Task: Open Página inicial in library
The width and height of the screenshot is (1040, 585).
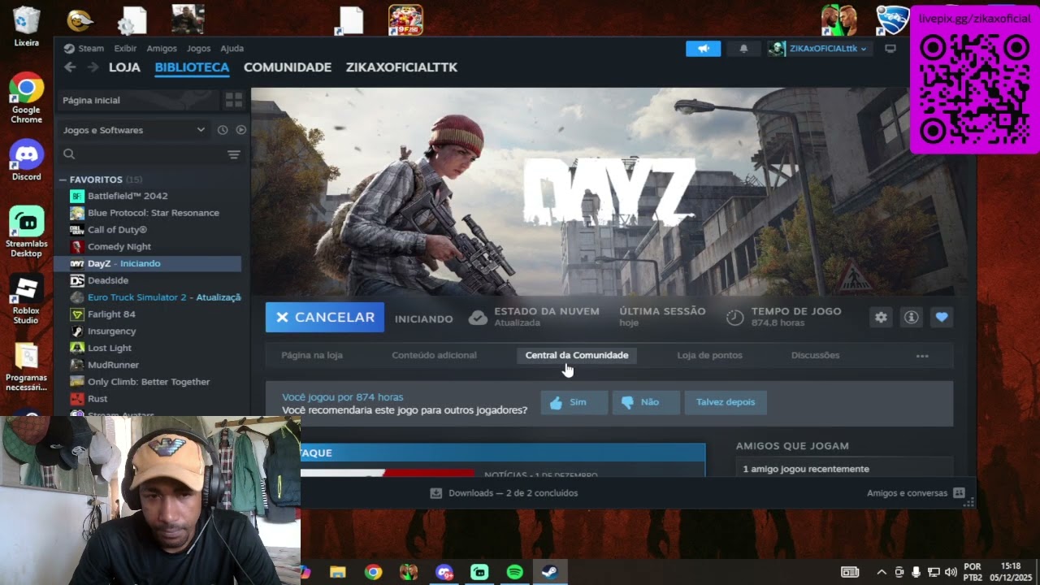Action: tap(138, 100)
